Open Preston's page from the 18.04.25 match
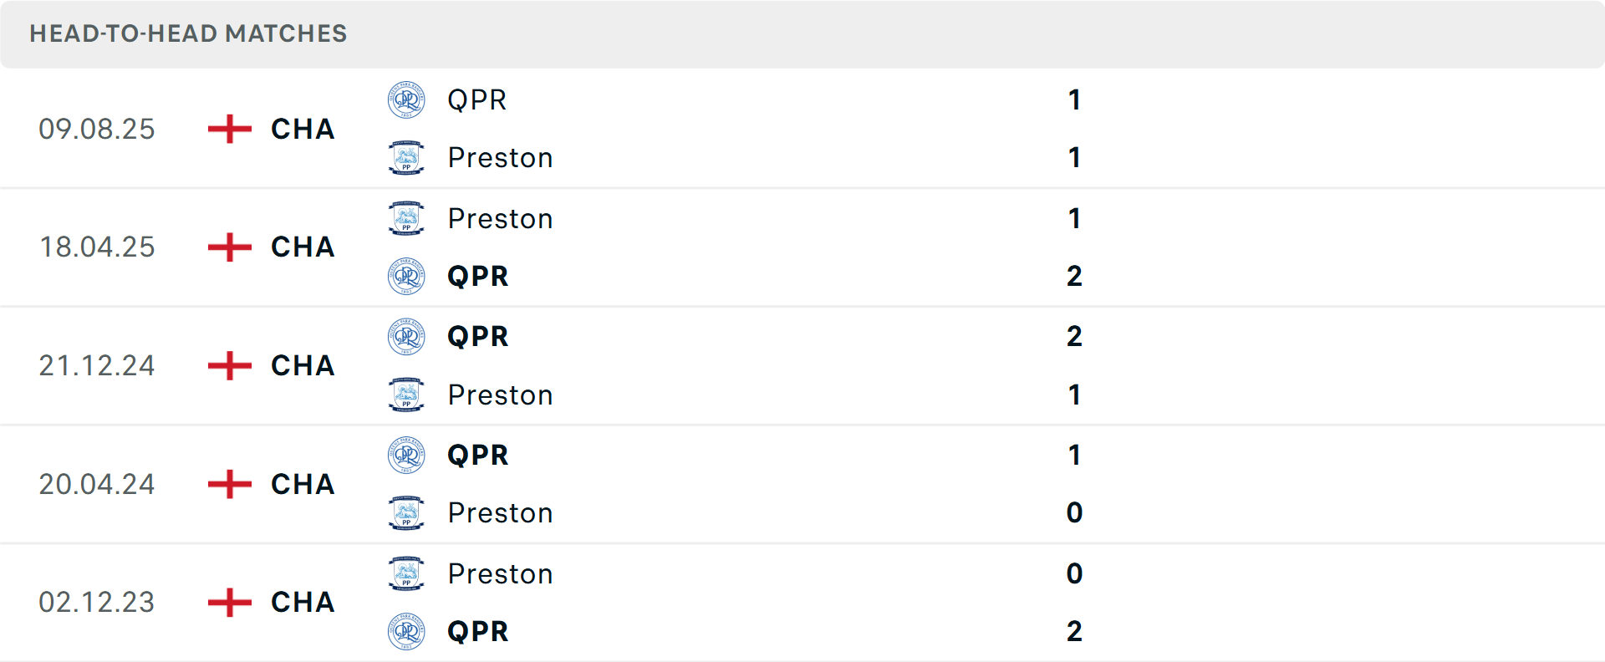The image size is (1605, 662). (501, 218)
